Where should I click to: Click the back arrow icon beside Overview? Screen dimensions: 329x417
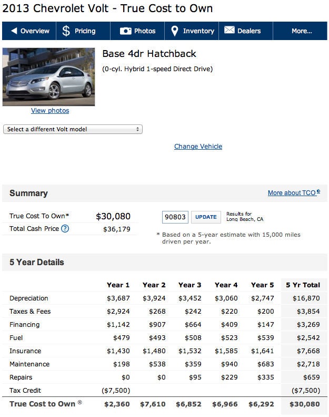(x=14, y=31)
